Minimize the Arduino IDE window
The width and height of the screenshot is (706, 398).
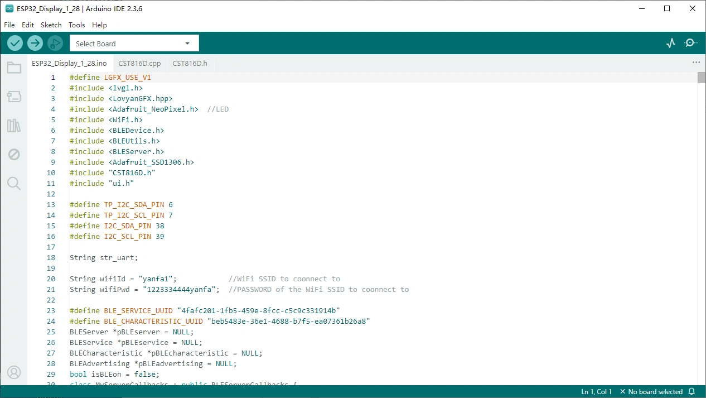click(642, 8)
